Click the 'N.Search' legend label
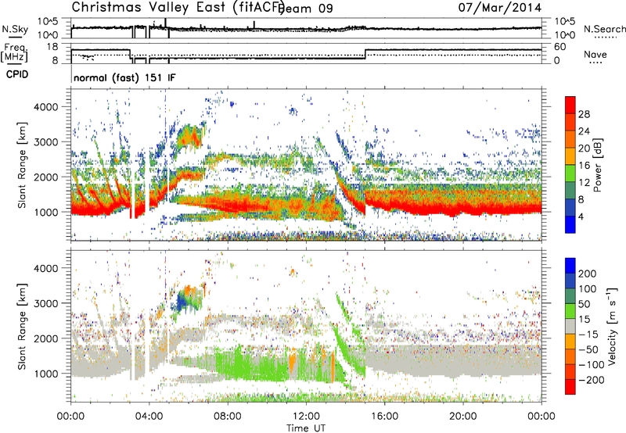 pos(604,29)
